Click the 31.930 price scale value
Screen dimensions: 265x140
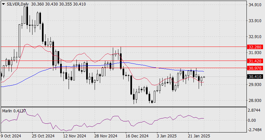pos(255,53)
